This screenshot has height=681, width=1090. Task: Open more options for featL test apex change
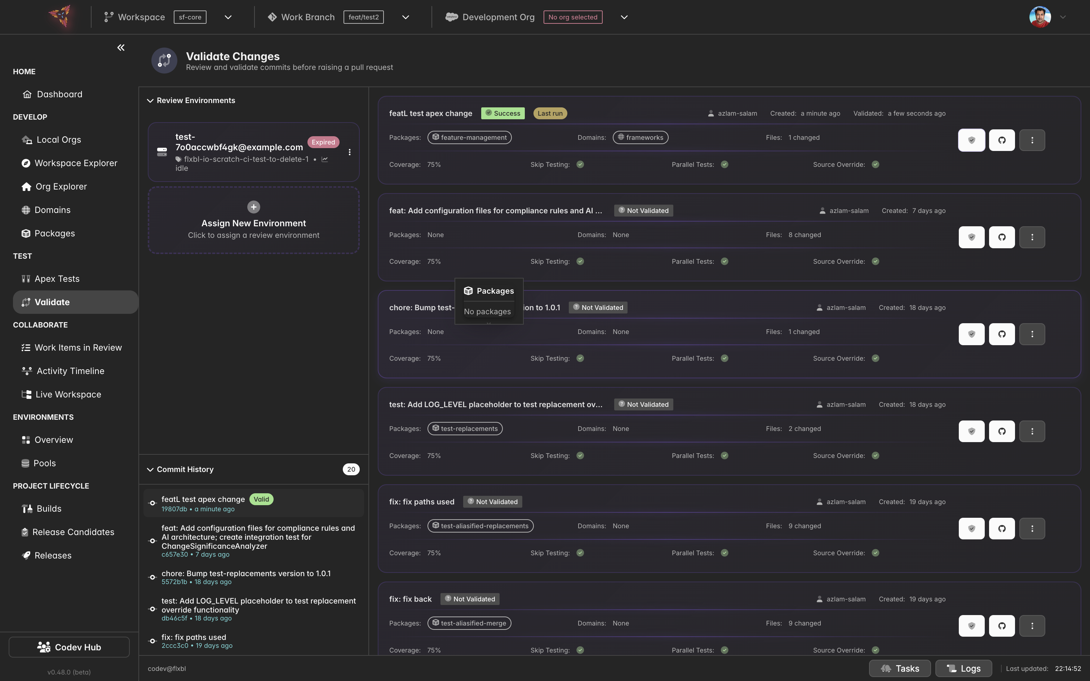click(1032, 140)
